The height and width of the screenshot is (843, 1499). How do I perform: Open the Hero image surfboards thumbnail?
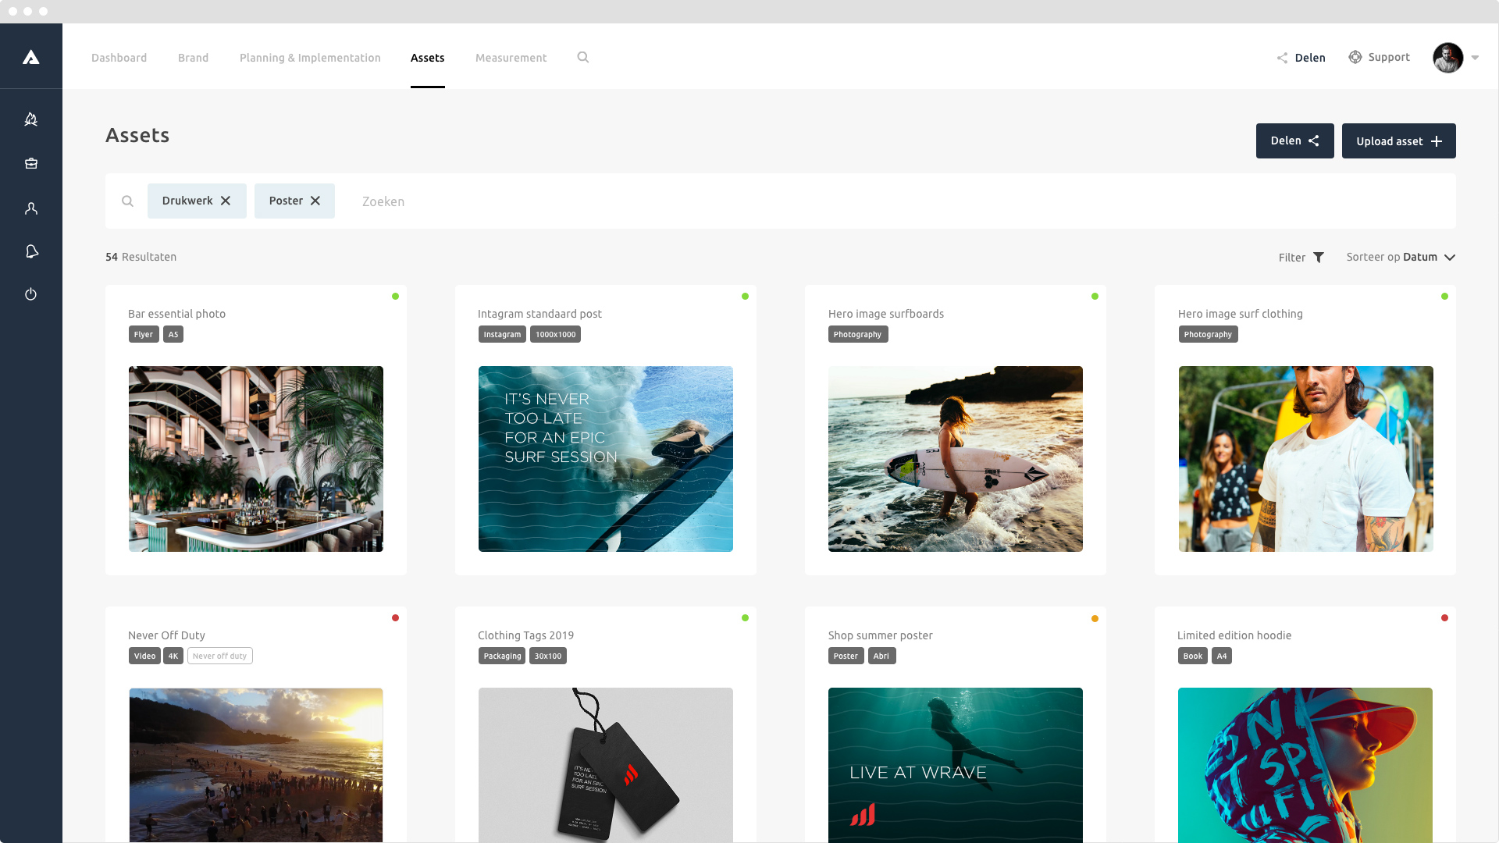pos(956,459)
